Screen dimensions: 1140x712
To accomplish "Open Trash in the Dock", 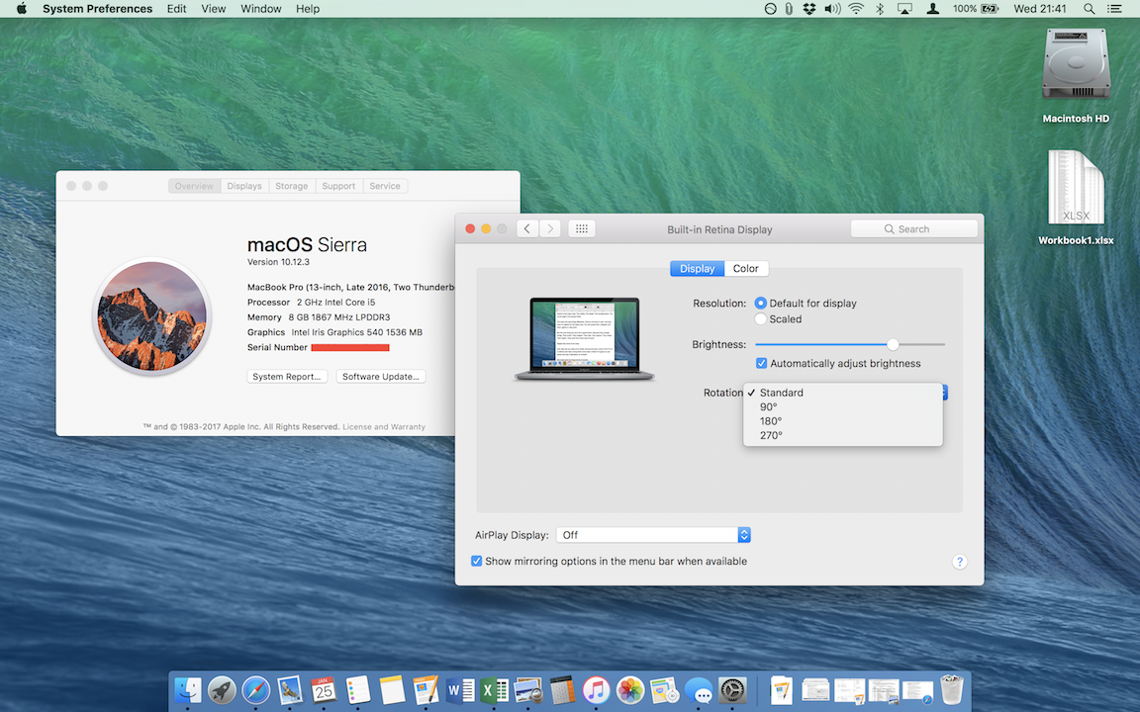I will tap(952, 689).
